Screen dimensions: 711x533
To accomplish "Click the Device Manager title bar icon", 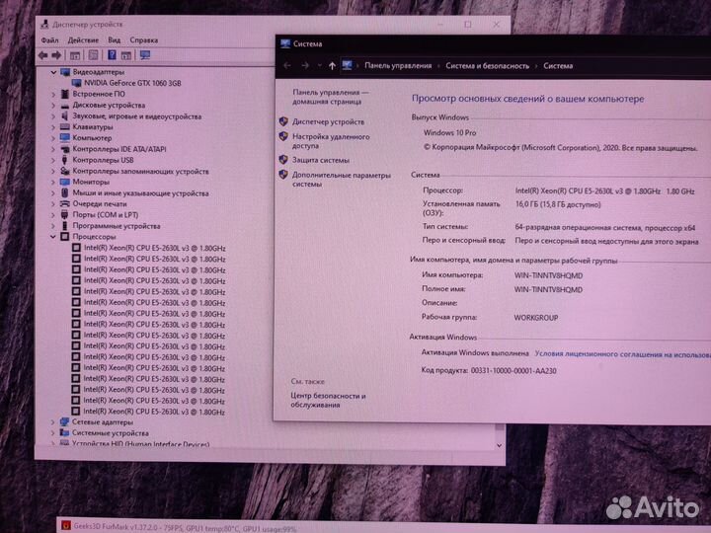I will point(44,24).
